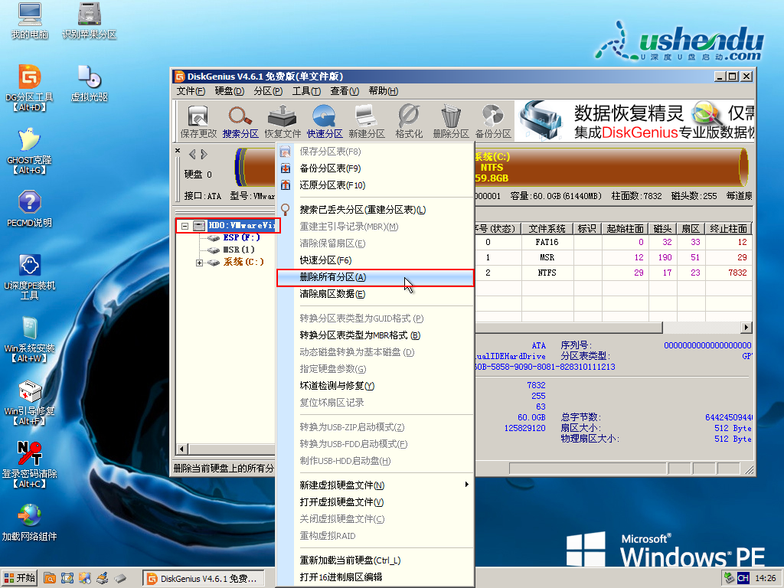The height and width of the screenshot is (588, 784).
Task: Click the 格式化 toolbar icon
Action: pos(409,121)
